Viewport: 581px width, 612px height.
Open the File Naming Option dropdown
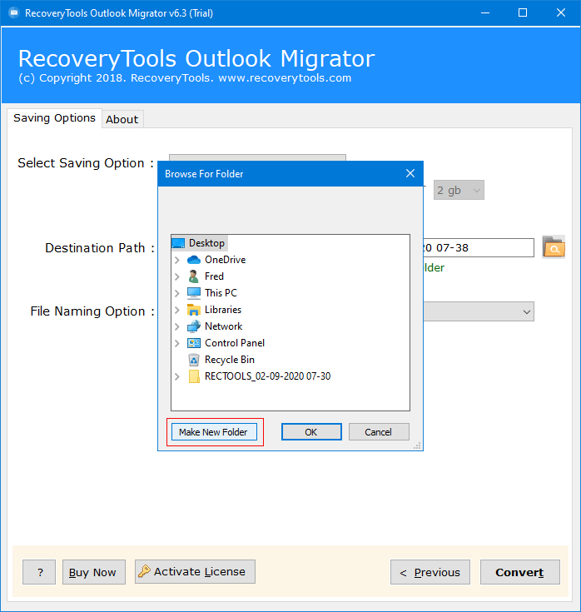pos(479,311)
